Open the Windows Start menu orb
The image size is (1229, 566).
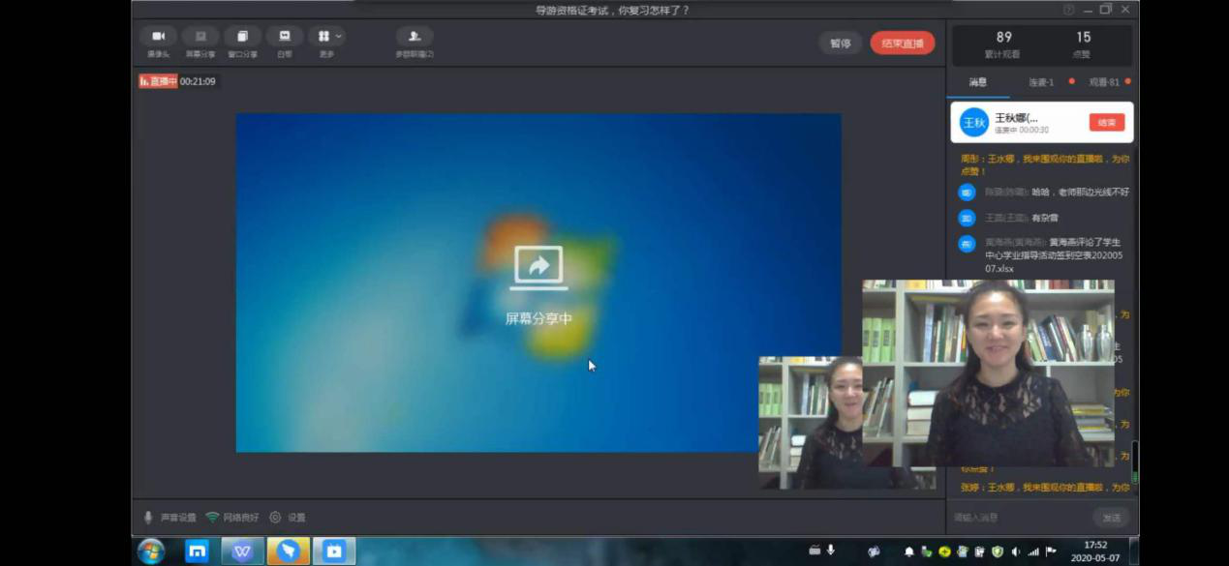(x=150, y=551)
